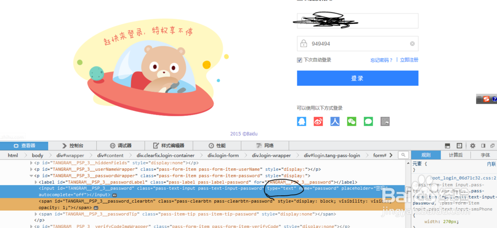The width and height of the screenshot is (497, 228).
Task: Click the search icon in the inspector breadcrumbs
Action: pos(403,155)
